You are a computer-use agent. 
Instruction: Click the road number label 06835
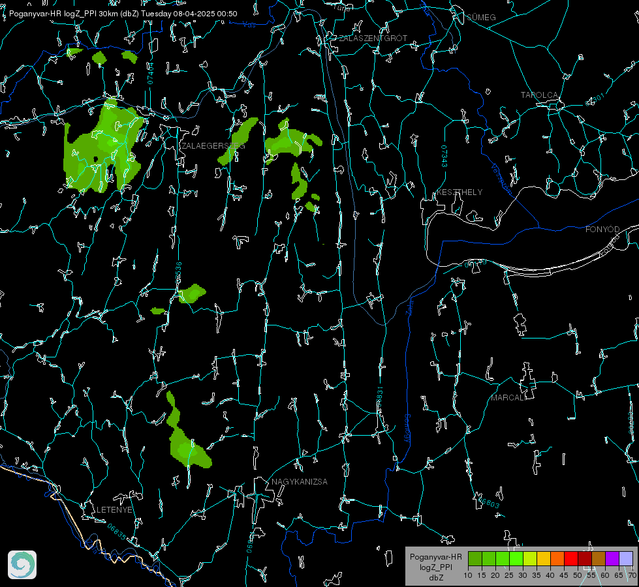(x=117, y=532)
